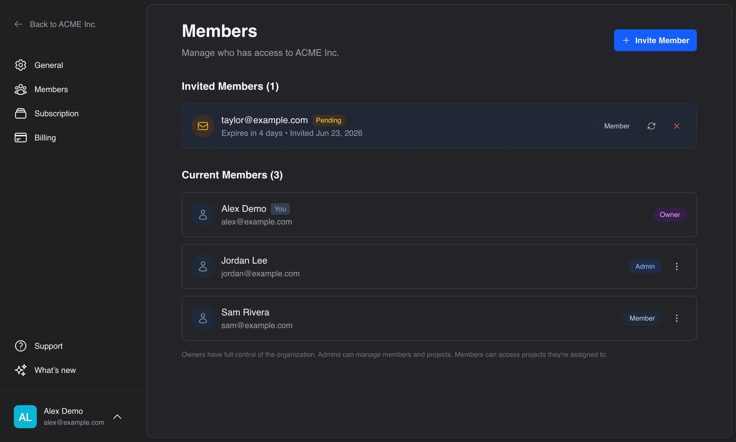Viewport: 736px width, 442px height.
Task: Click the Owner role badge for Alex Demo
Action: (x=670, y=214)
